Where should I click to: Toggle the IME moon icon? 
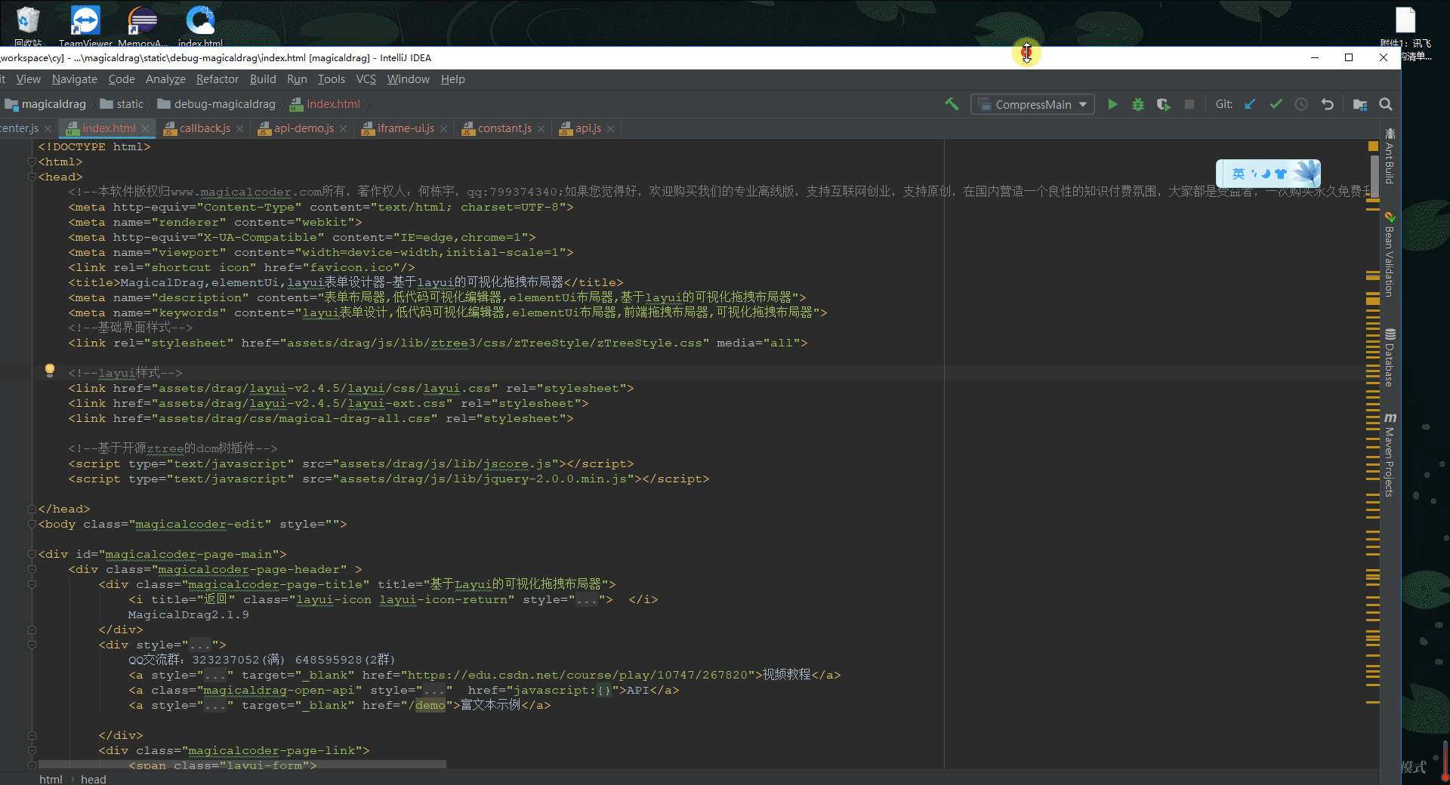(1266, 174)
